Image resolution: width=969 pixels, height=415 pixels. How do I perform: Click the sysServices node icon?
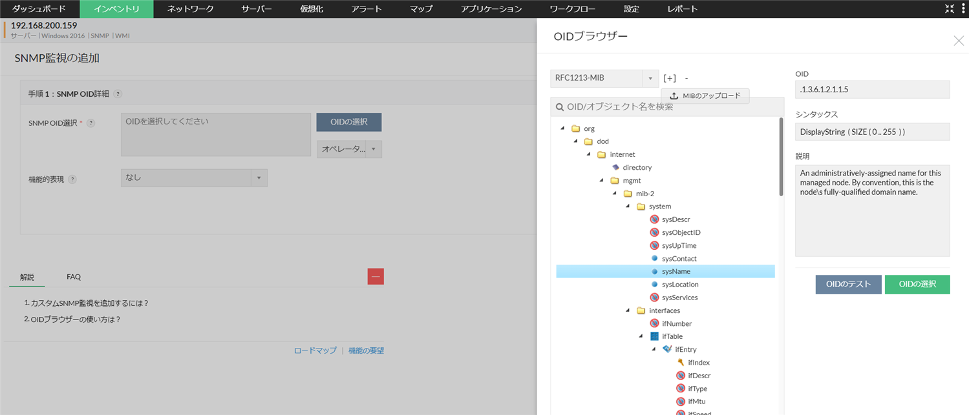coord(654,298)
